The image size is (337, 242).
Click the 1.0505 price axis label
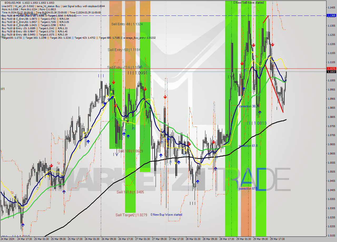331,172
